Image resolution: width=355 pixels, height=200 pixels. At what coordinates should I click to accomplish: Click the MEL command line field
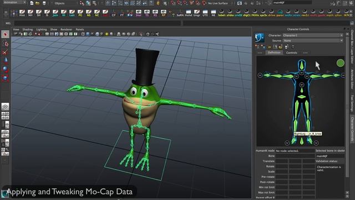click(x=98, y=23)
